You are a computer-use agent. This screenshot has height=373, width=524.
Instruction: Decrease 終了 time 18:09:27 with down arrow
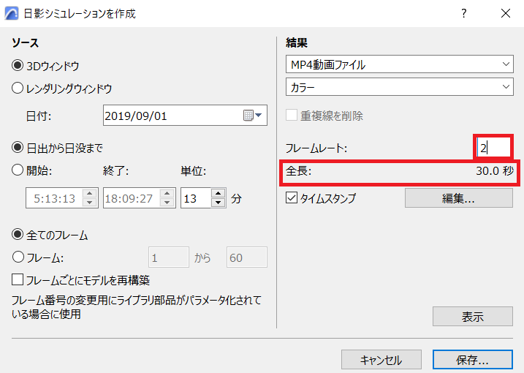point(167,203)
